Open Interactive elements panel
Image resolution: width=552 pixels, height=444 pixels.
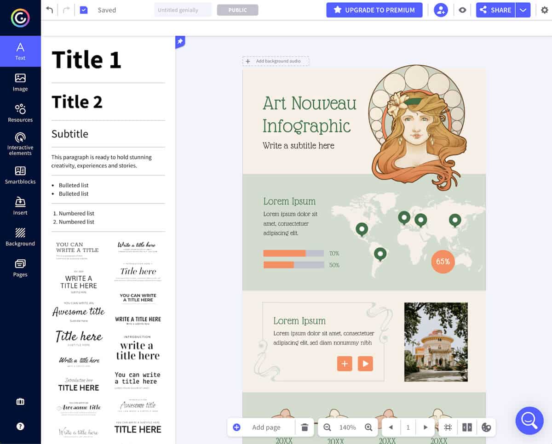point(20,144)
